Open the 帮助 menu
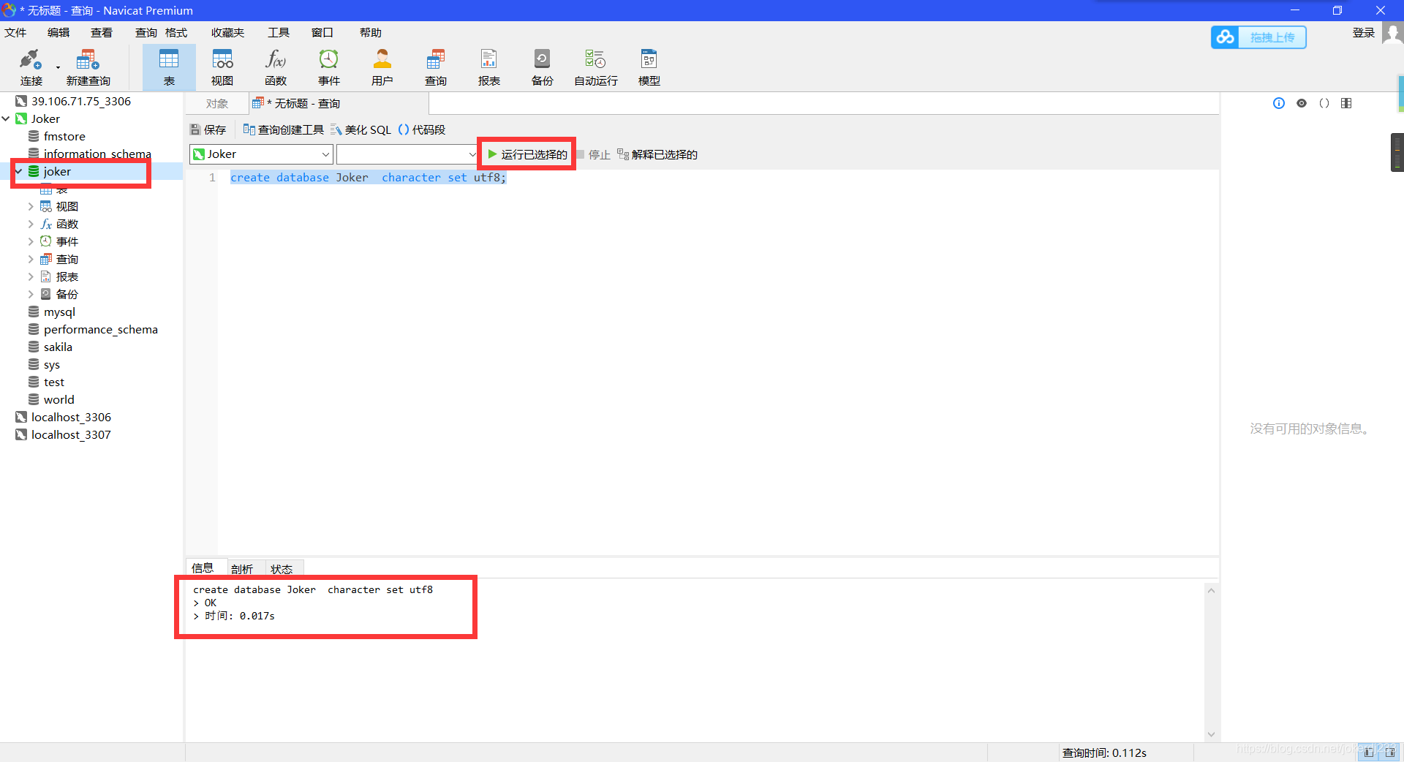This screenshot has width=1404, height=762. [371, 33]
